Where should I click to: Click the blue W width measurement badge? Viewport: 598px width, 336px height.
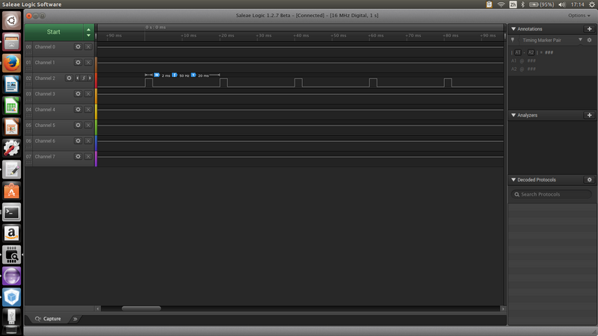coord(156,75)
